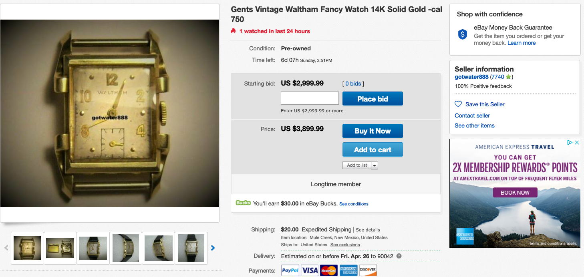Open the seller gotwater888 profile link
The height and width of the screenshot is (277, 584).
[x=471, y=77]
